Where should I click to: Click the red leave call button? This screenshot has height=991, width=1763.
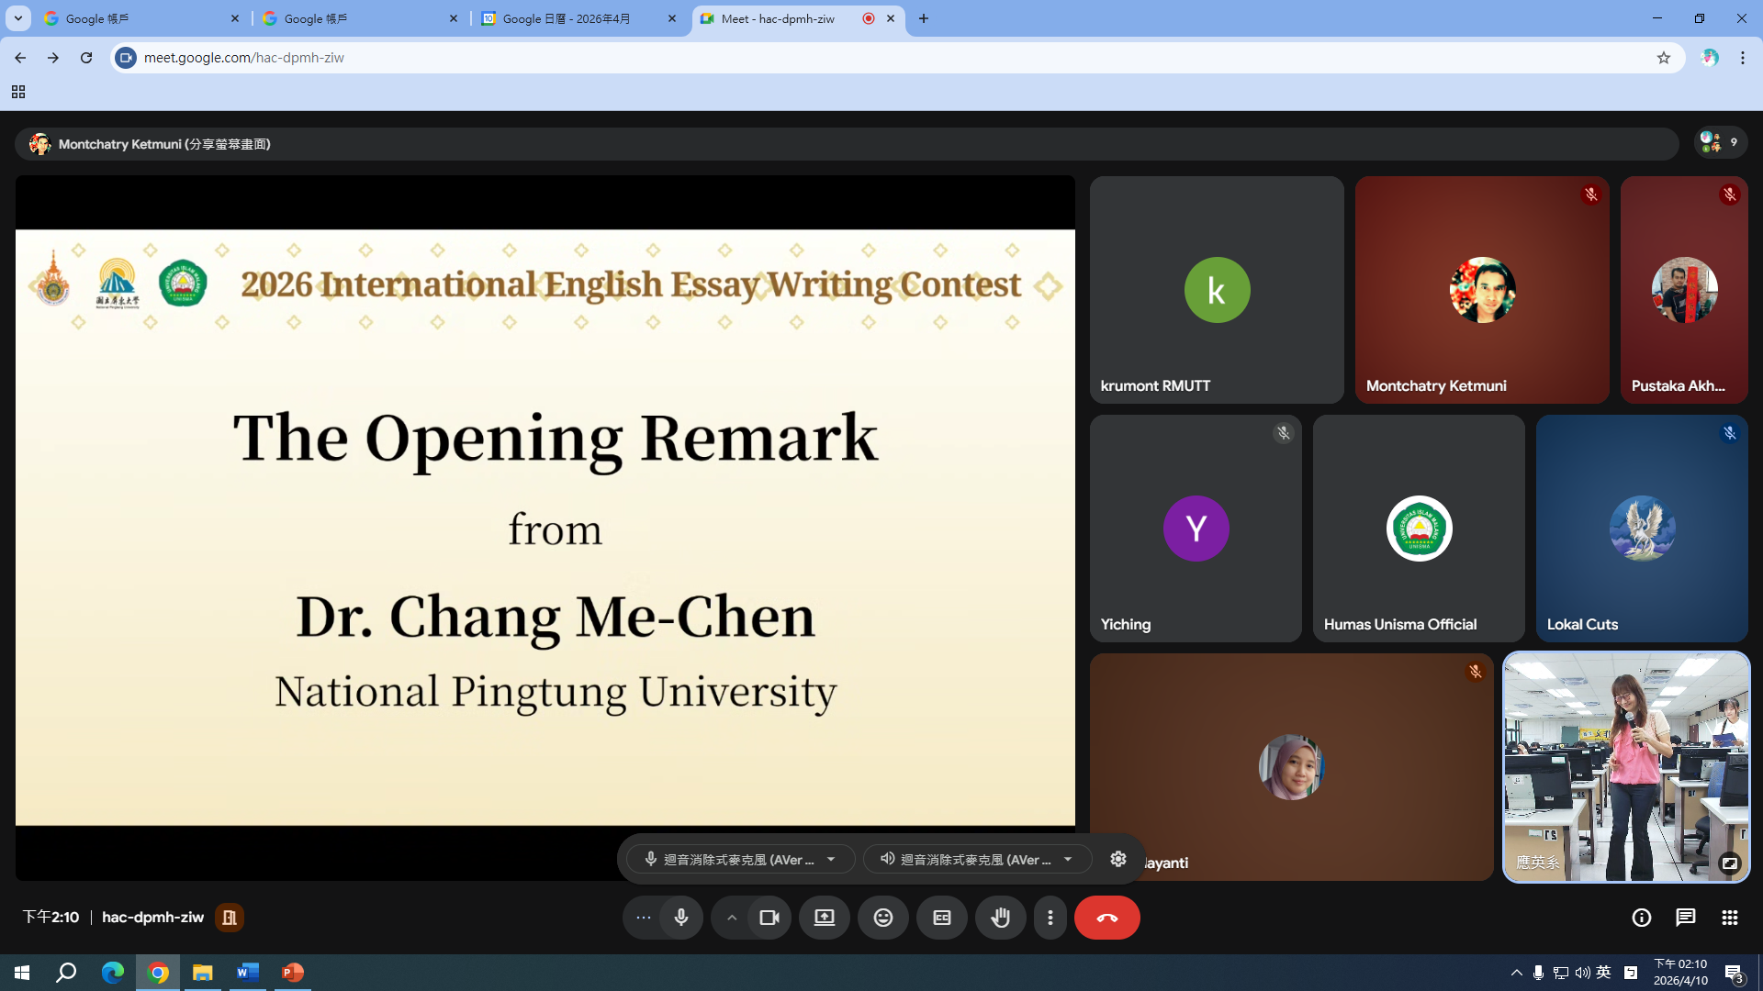click(x=1106, y=918)
